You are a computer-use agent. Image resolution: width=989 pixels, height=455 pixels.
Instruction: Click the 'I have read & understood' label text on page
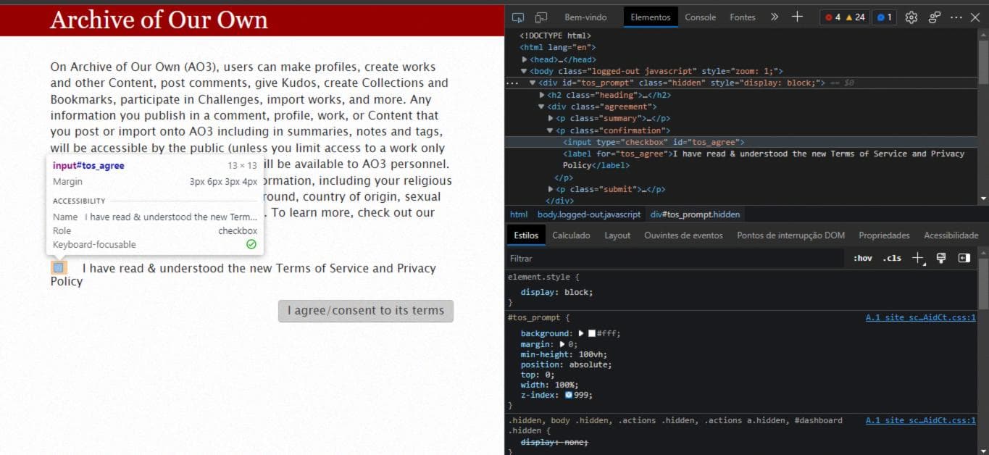point(243,274)
